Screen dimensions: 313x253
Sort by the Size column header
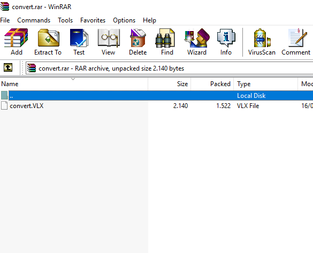click(169, 84)
